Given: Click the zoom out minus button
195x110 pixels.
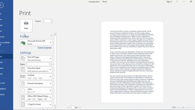Looking at the screenshot, I should coord(178,107).
